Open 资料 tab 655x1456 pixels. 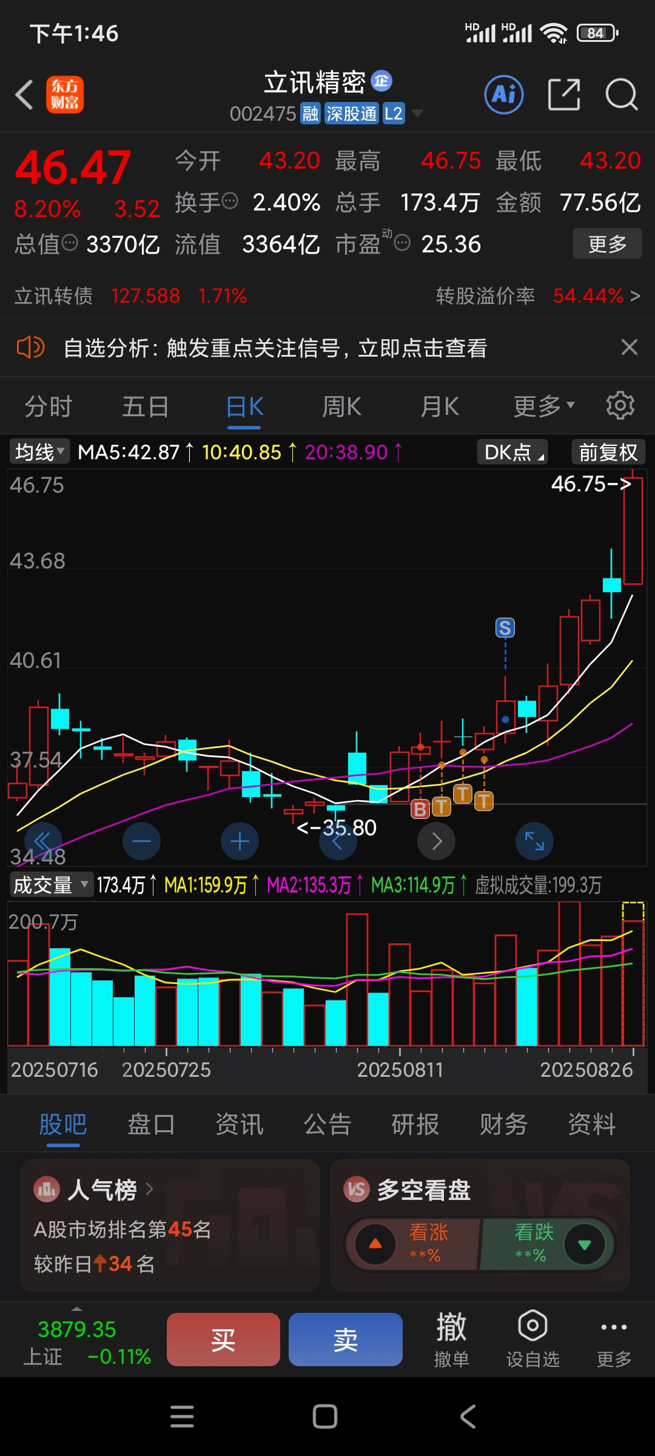coord(592,1124)
